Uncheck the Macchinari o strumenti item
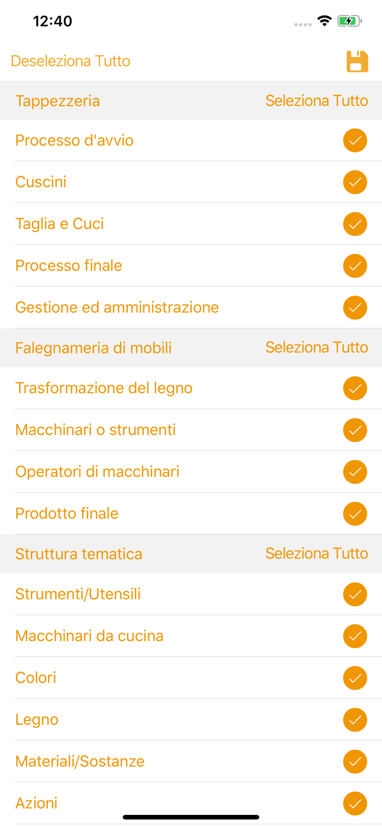The width and height of the screenshot is (382, 827). click(x=356, y=430)
